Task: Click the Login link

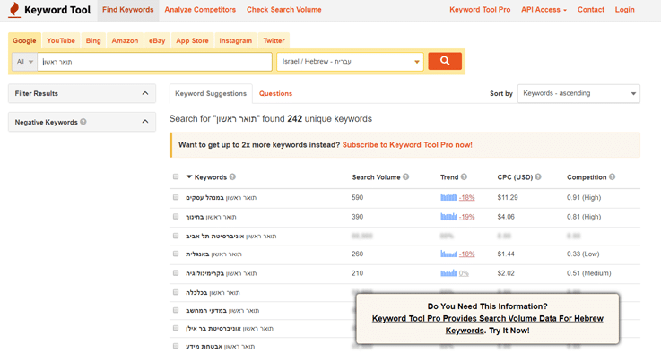Action: click(624, 10)
